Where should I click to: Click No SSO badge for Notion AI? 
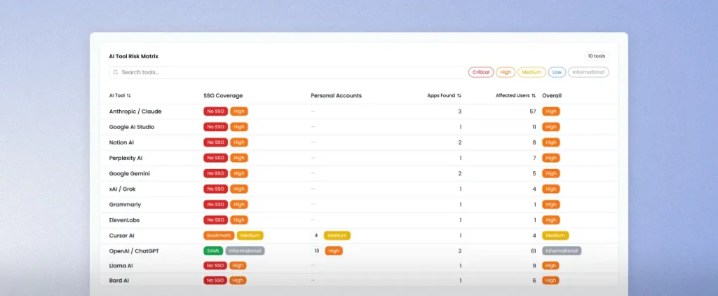tap(215, 142)
